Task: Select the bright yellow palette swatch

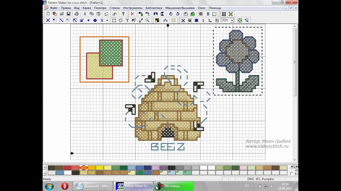Action: click(100, 168)
